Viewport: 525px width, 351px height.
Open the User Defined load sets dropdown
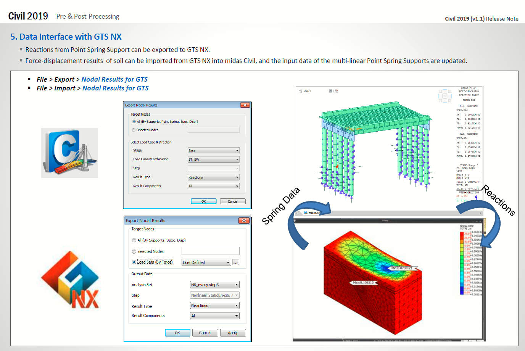(206, 262)
